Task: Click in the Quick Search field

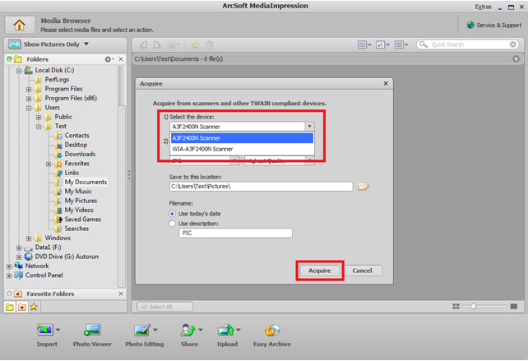Action: pos(468,44)
